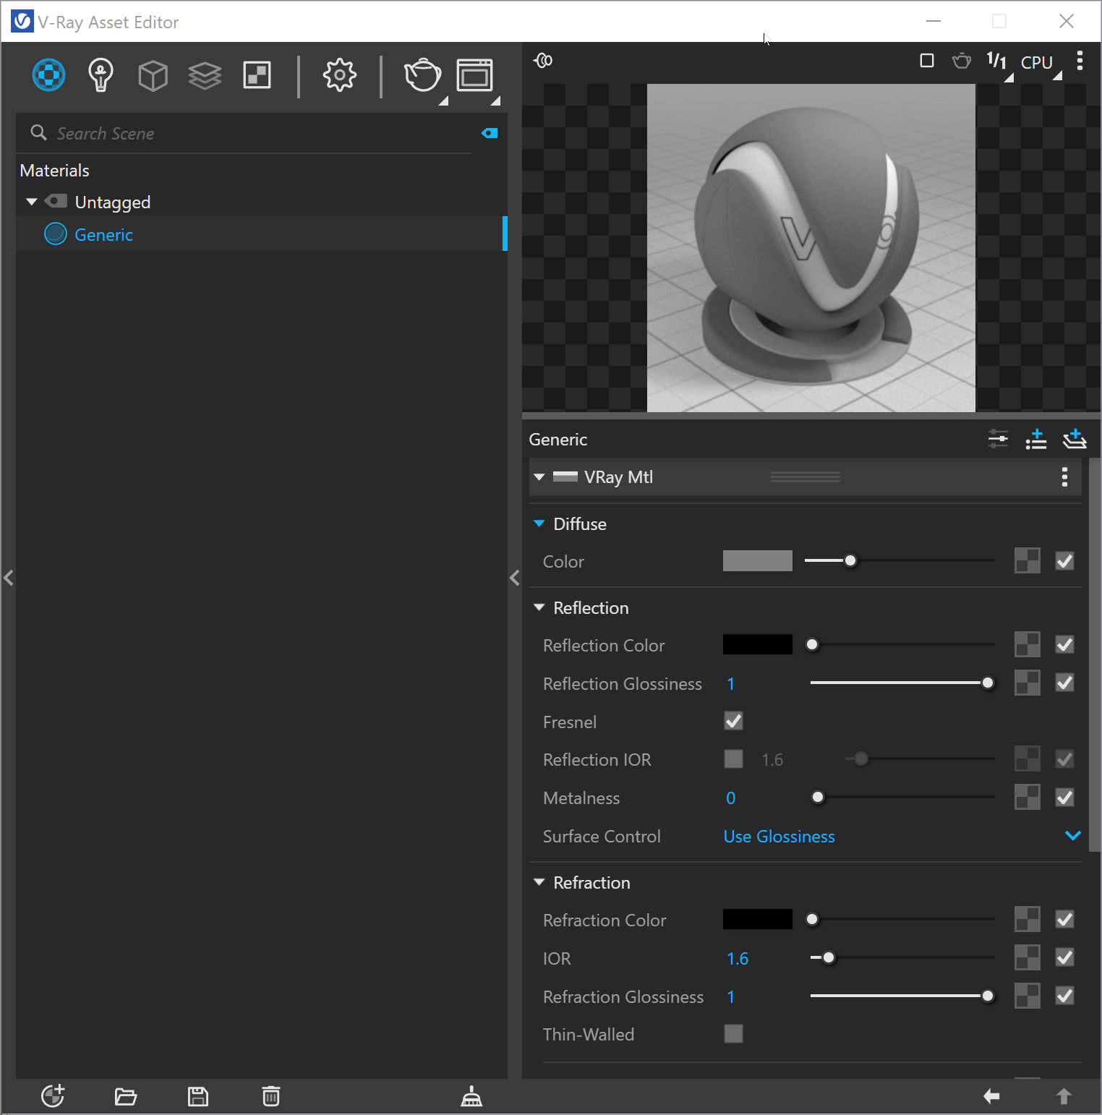Click the live preview swirl icon
Image resolution: width=1102 pixels, height=1115 pixels.
pyautogui.click(x=543, y=61)
